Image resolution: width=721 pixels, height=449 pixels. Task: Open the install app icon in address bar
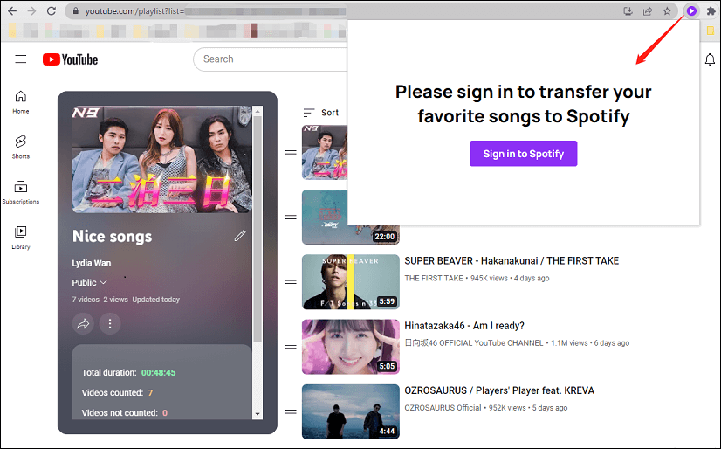pyautogui.click(x=628, y=11)
